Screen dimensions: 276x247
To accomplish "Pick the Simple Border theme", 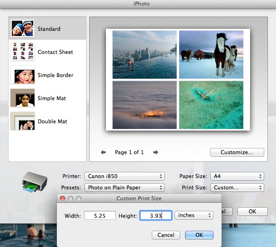I will pyautogui.click(x=47, y=75).
